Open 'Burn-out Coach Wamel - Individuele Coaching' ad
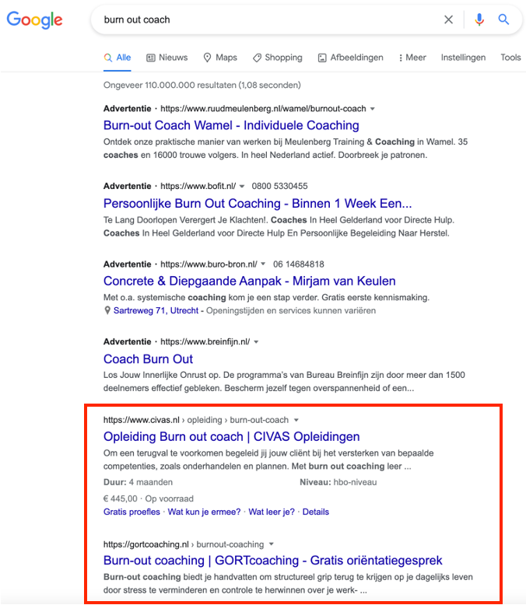Screen dimensions: 526x605 231,125
